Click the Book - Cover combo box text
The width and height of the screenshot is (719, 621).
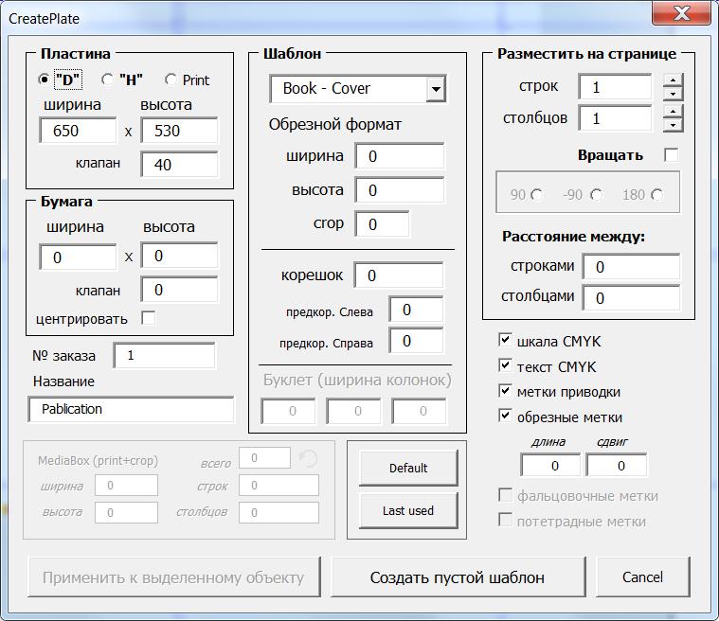point(326,88)
